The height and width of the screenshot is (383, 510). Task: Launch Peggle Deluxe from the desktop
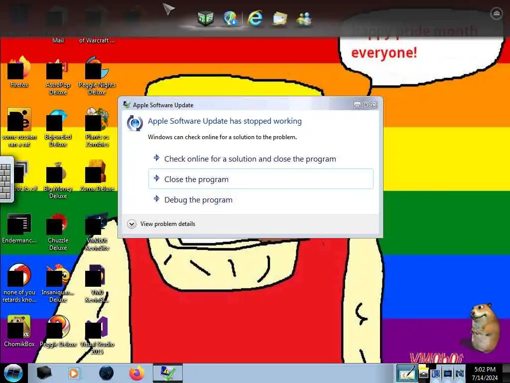click(58, 332)
